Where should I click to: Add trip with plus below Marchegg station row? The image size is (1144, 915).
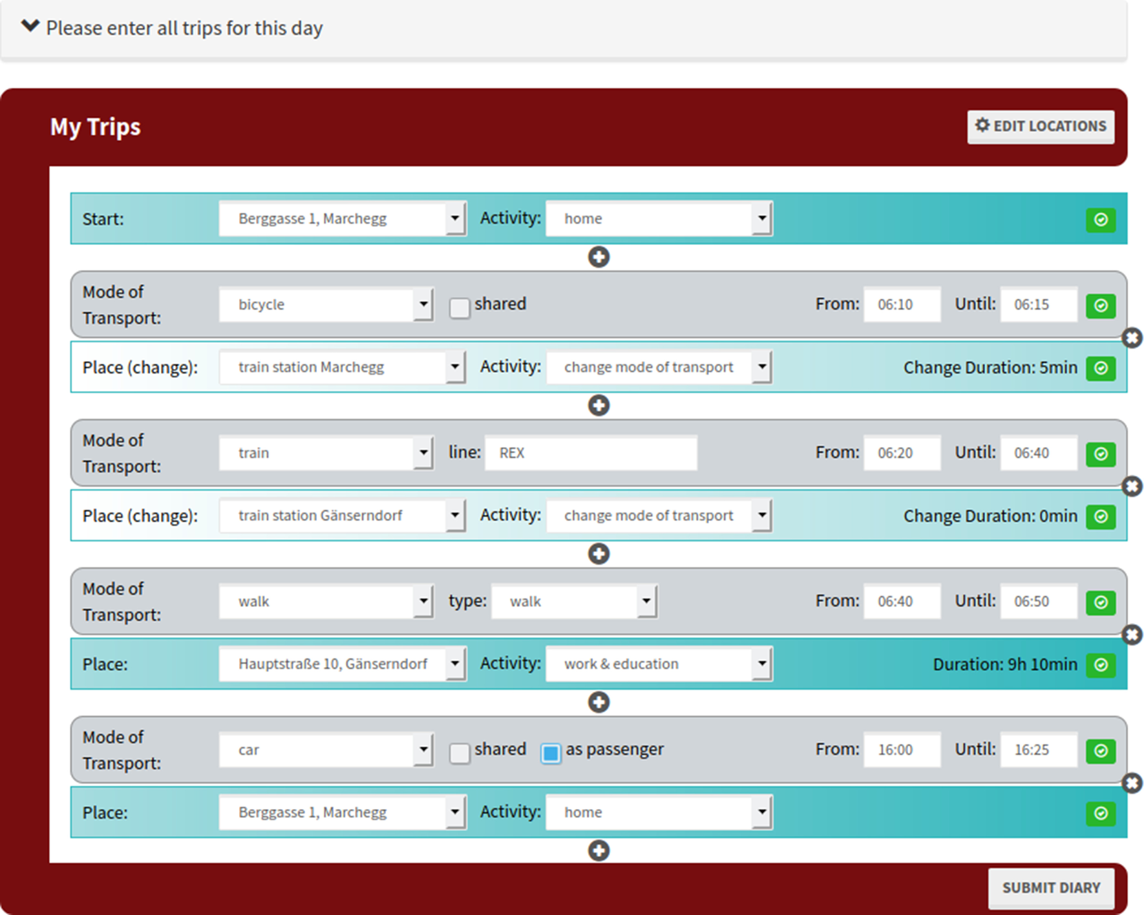pos(598,406)
